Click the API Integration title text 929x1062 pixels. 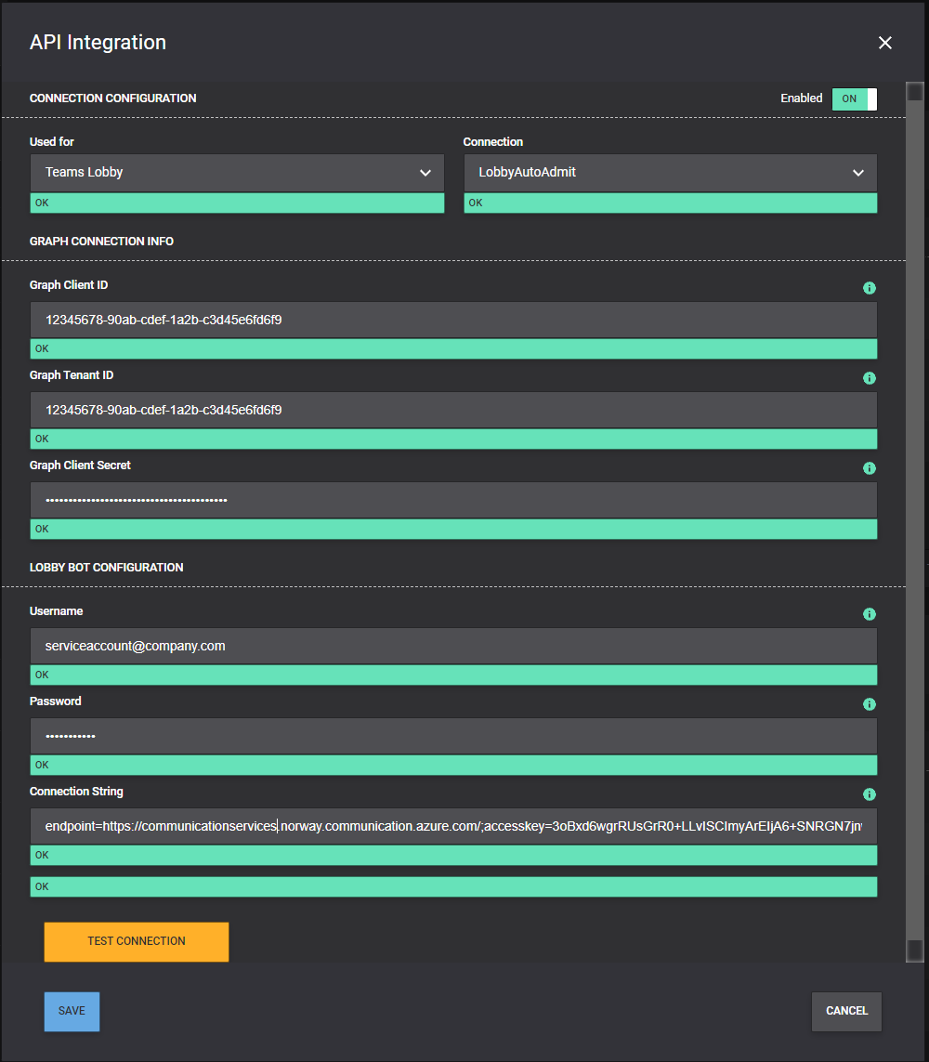(98, 42)
